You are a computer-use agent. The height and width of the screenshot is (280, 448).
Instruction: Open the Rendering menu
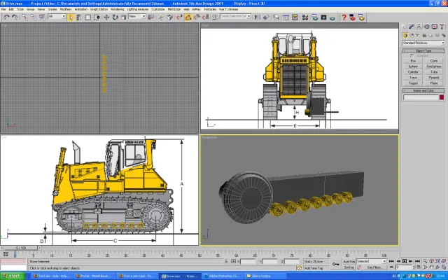[118, 9]
